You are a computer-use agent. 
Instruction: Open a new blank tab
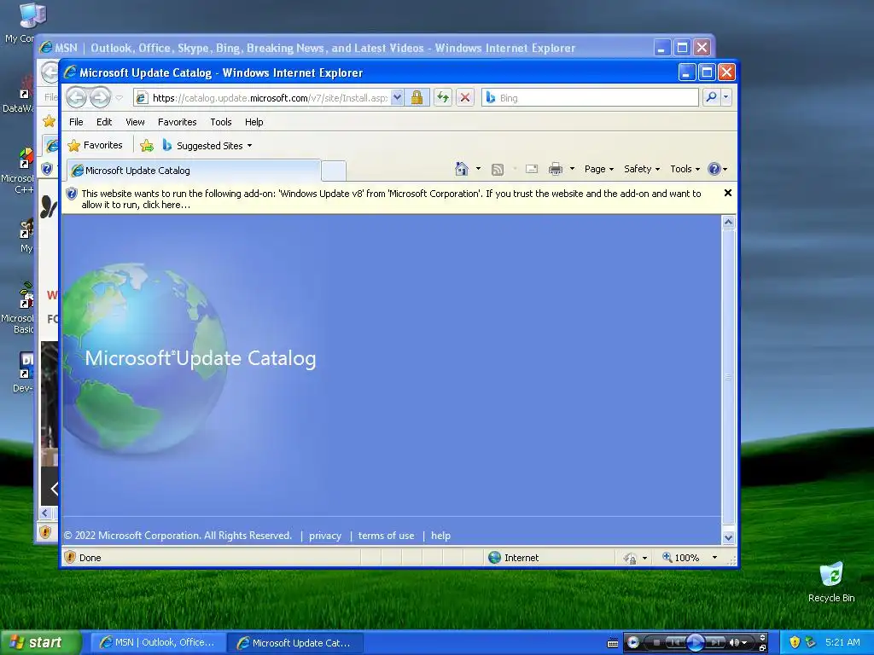[334, 171]
